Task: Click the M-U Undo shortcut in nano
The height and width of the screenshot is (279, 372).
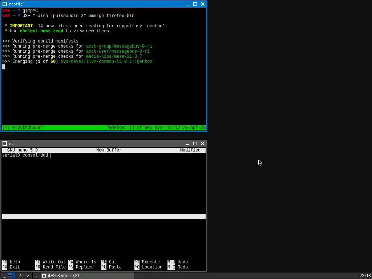Action: (178, 262)
